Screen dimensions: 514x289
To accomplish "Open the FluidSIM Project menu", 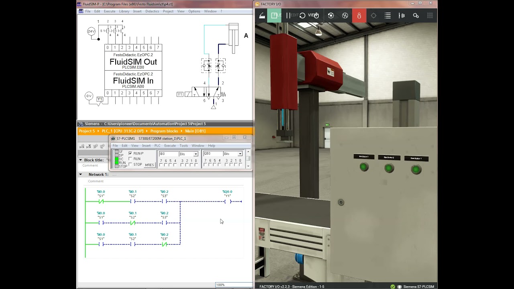I will [168, 11].
